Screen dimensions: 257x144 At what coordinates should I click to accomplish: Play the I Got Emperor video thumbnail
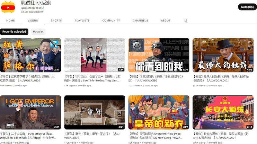31,112
